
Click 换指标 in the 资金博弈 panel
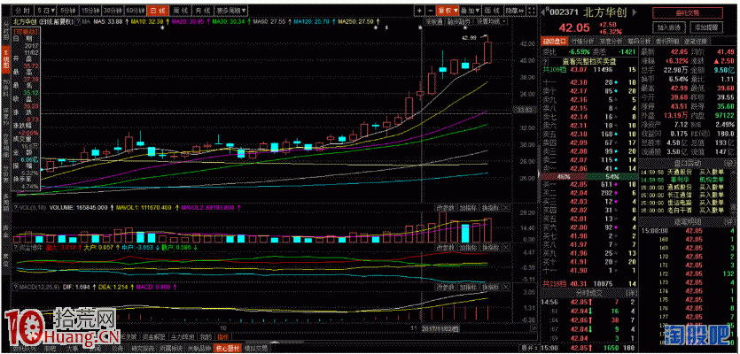(x=489, y=247)
